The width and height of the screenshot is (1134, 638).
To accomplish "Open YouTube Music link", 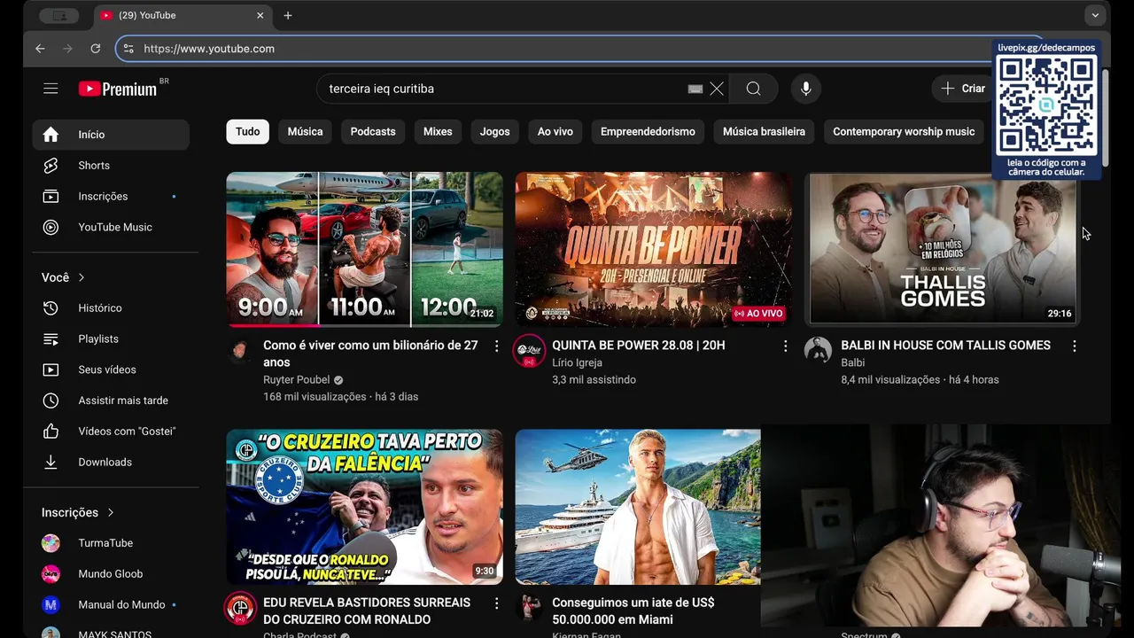I will point(111,228).
